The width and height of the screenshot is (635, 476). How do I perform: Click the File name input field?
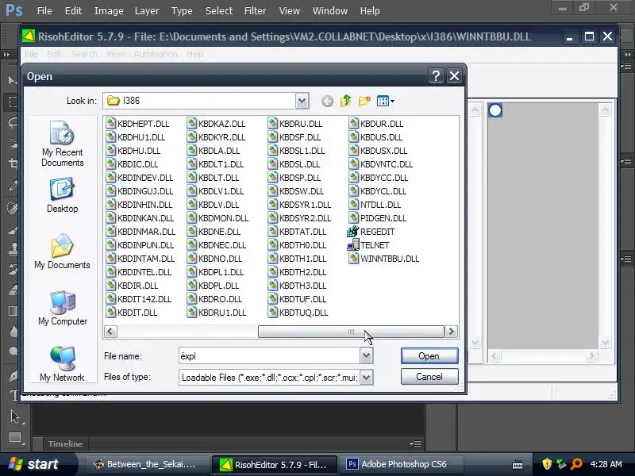(x=269, y=355)
